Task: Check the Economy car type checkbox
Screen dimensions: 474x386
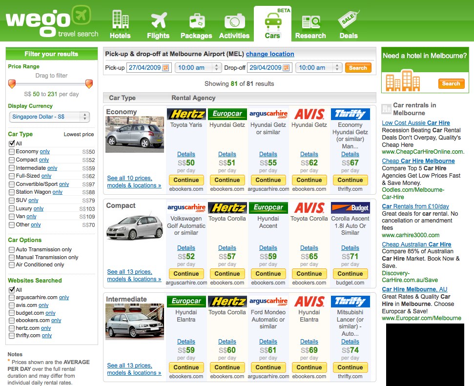Action: click(x=12, y=151)
